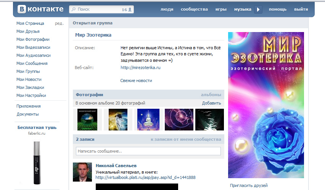The image size is (325, 190).
Task: Open Документы in sidebar
Action: pyautogui.click(x=28, y=114)
